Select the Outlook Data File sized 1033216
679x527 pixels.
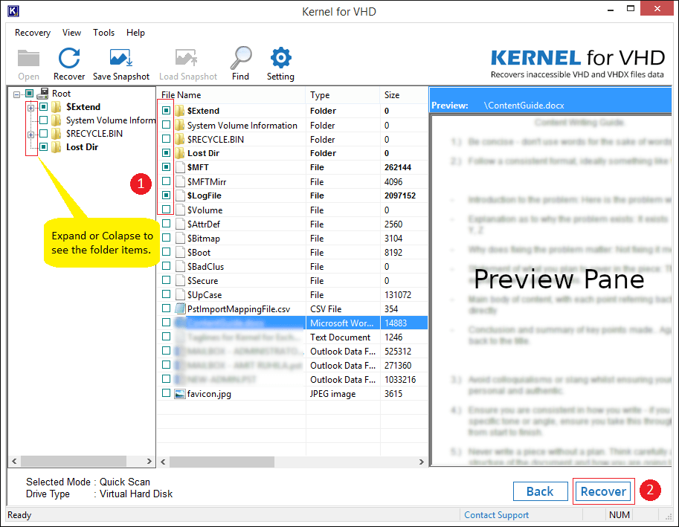tap(293, 380)
